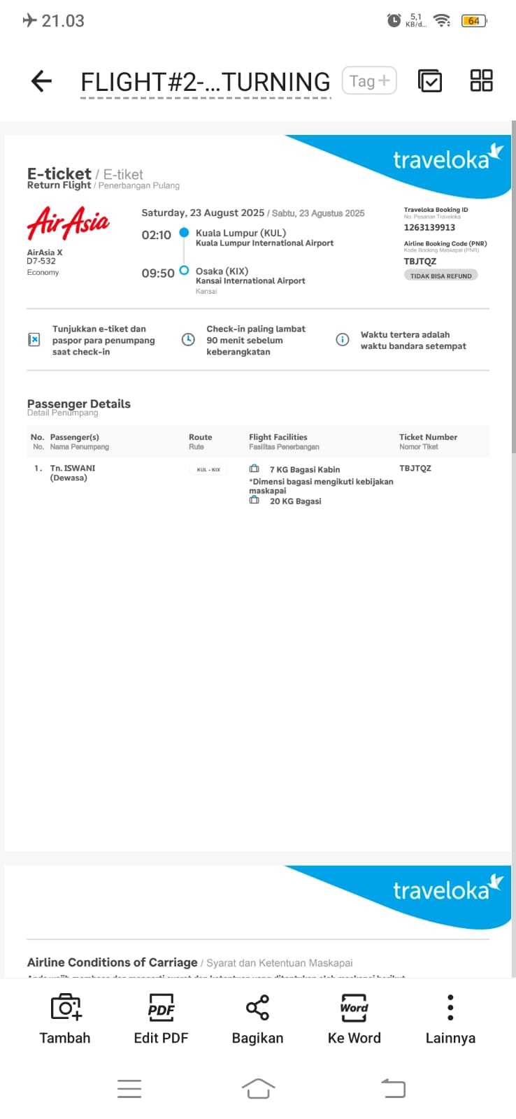The image size is (516, 1119).
Task: Tap the check-in clock icon
Action: (x=188, y=340)
